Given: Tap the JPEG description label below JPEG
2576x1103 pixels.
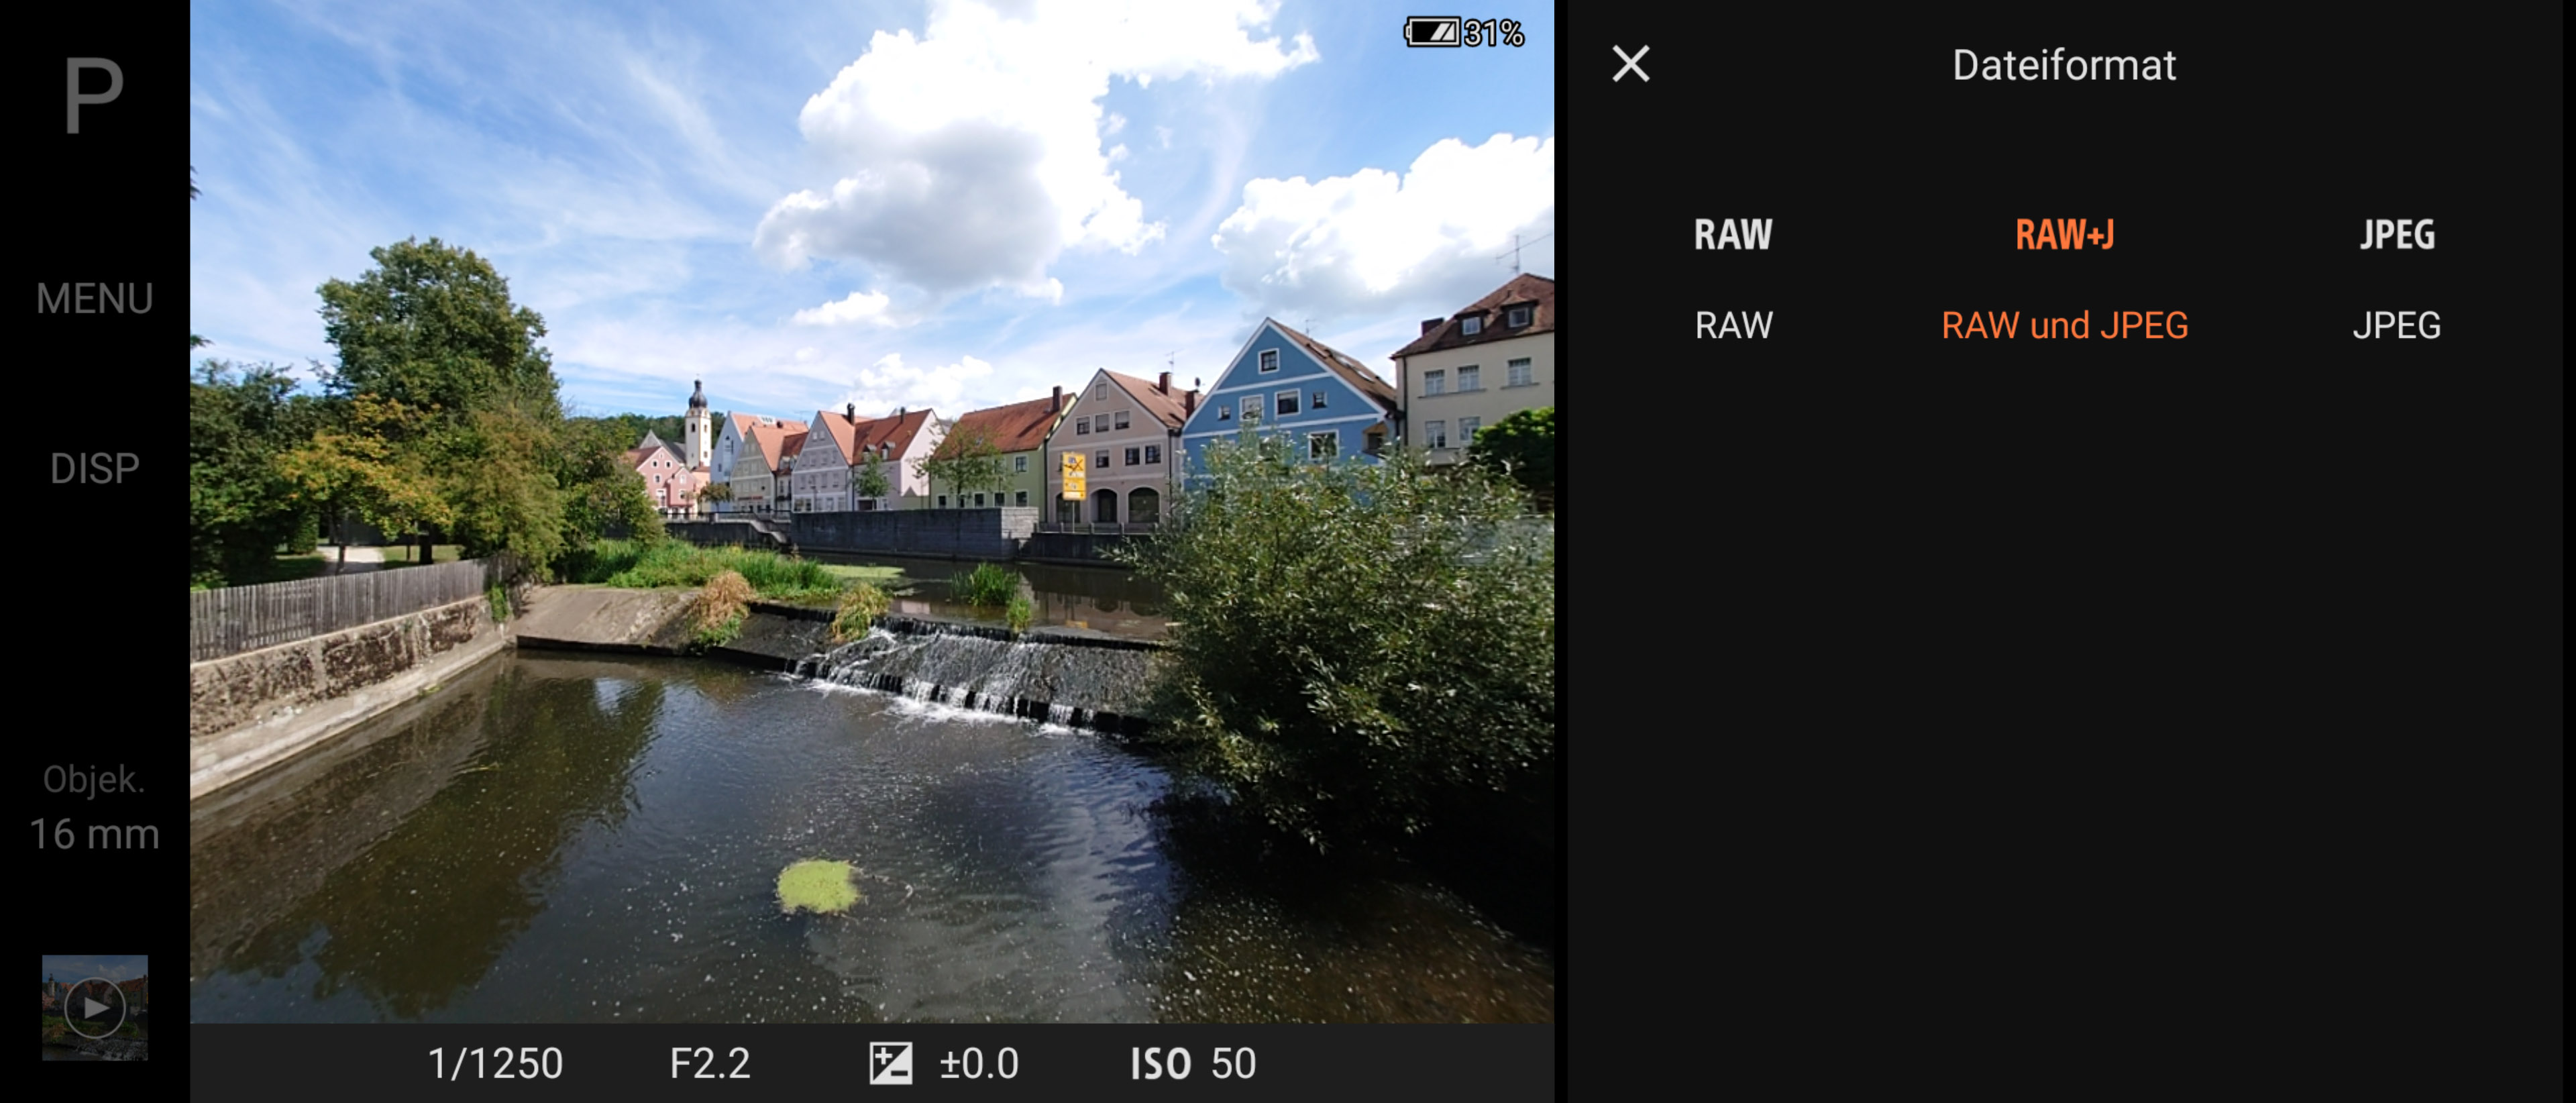Looking at the screenshot, I should click(2397, 325).
